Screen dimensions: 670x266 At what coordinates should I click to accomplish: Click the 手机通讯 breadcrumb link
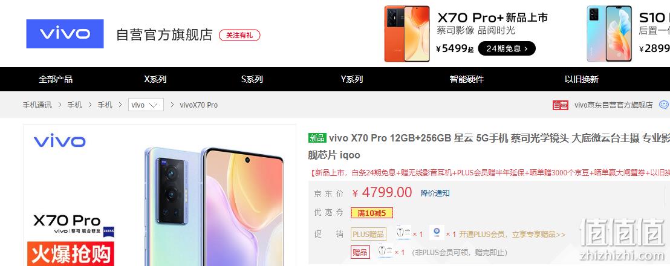tap(37, 105)
